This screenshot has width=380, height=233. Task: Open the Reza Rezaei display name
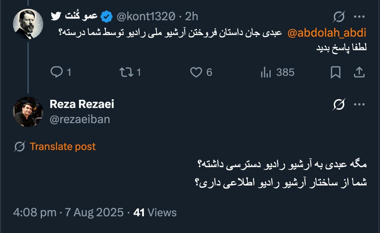coord(82,104)
